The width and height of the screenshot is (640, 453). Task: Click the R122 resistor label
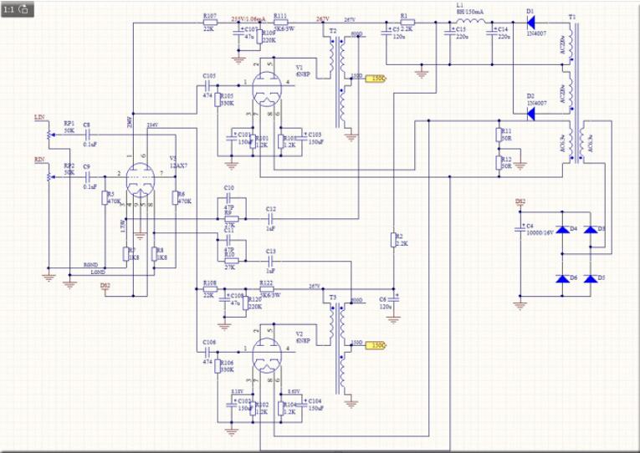[x=266, y=282]
